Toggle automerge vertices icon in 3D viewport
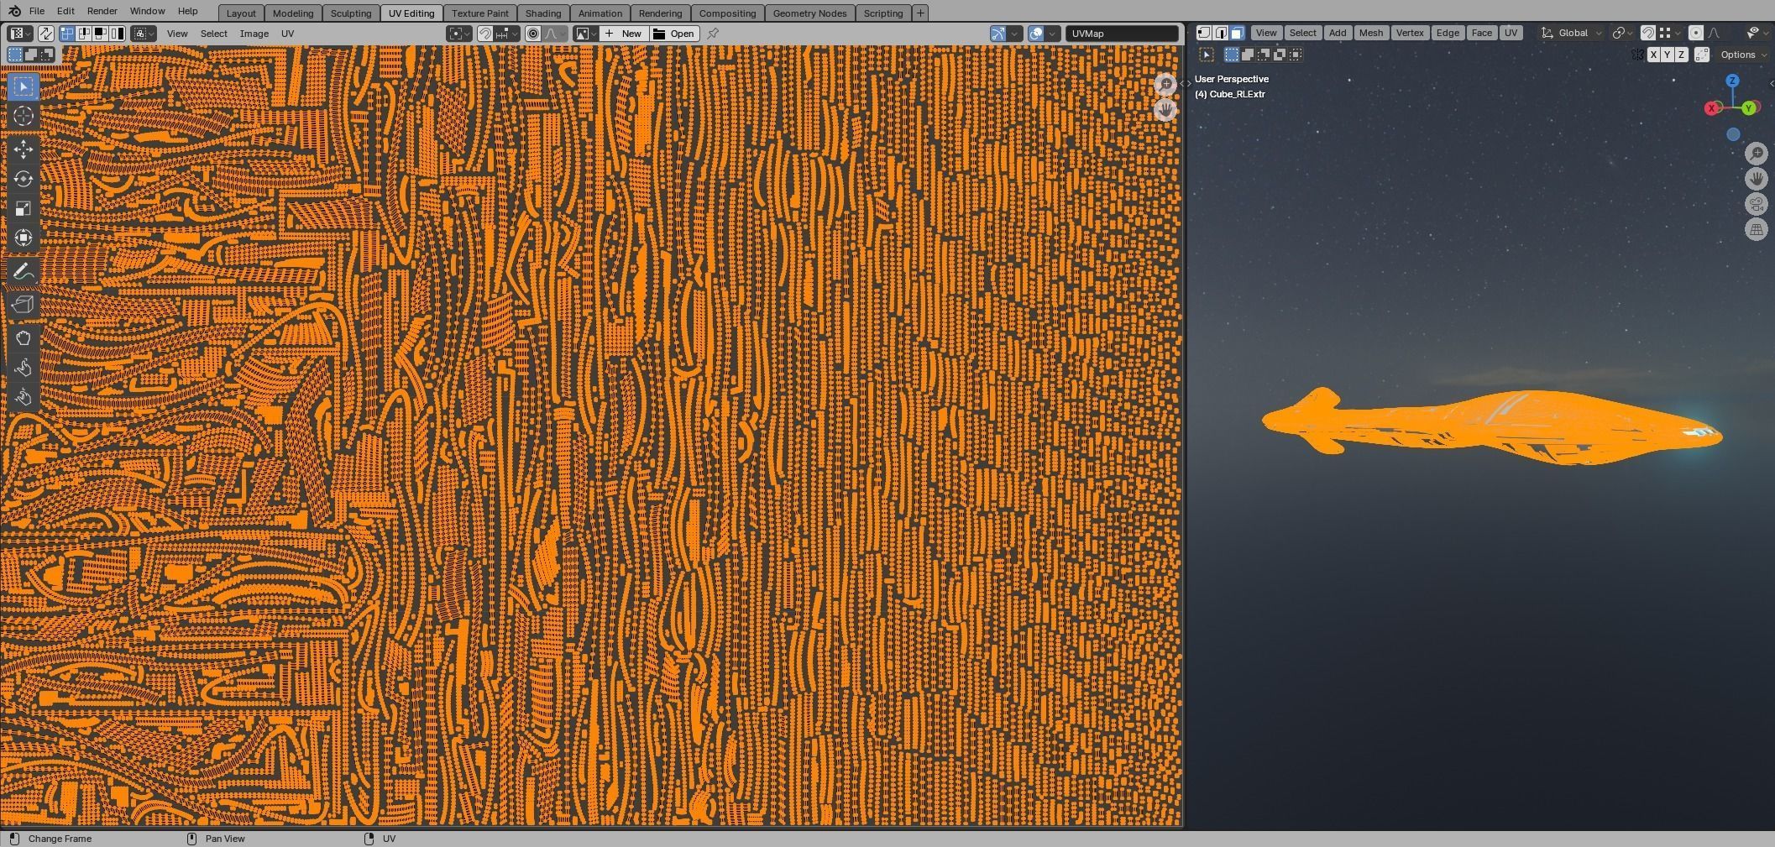This screenshot has width=1775, height=847. pos(1702,55)
